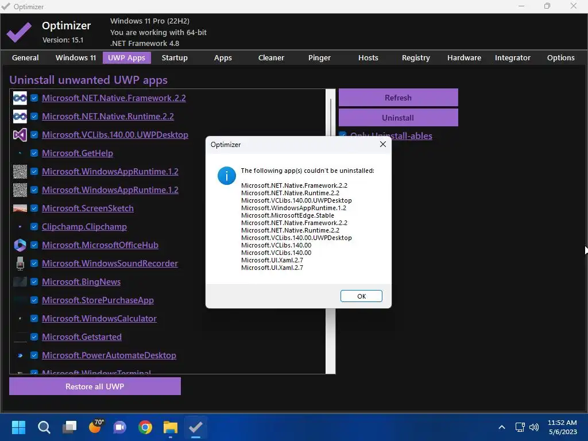Click the network icon in the system tray
Screen dimensions: 588x441
click(520, 427)
